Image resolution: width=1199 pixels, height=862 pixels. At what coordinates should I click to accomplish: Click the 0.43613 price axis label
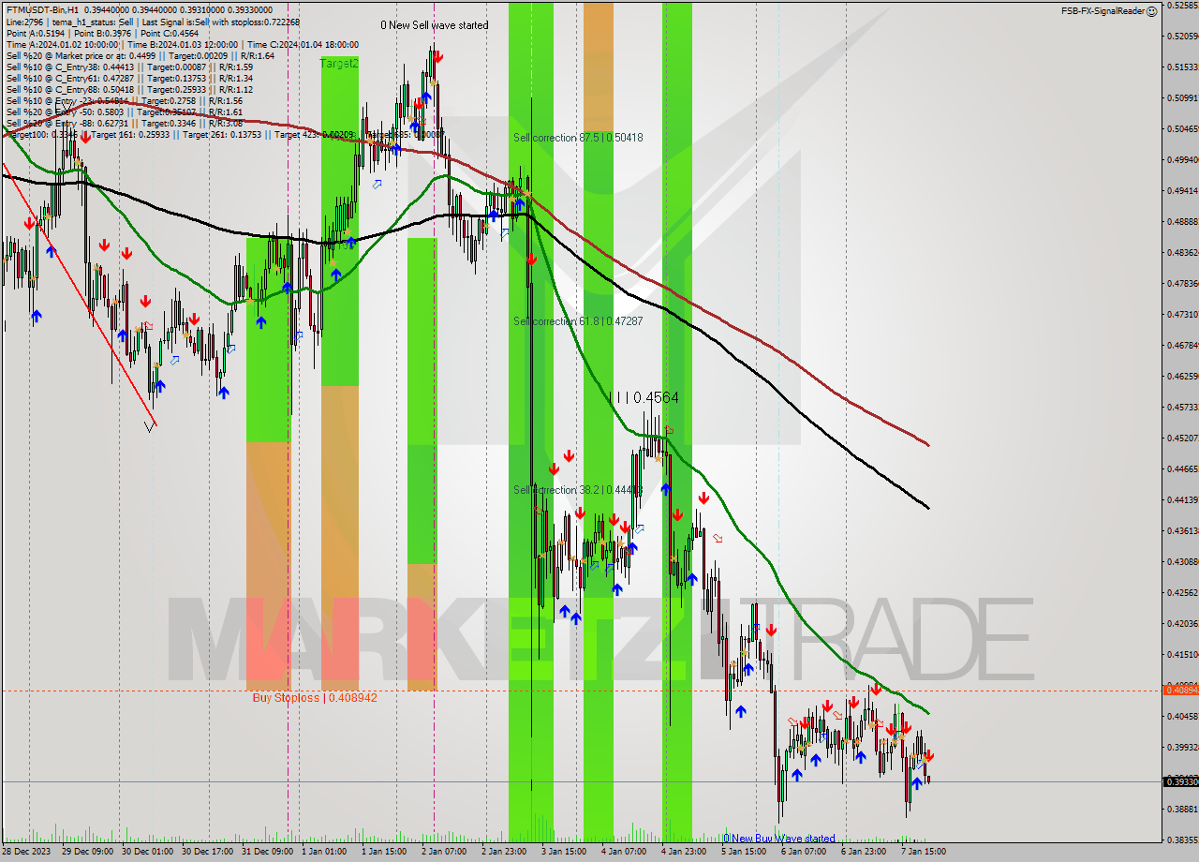[x=1182, y=530]
